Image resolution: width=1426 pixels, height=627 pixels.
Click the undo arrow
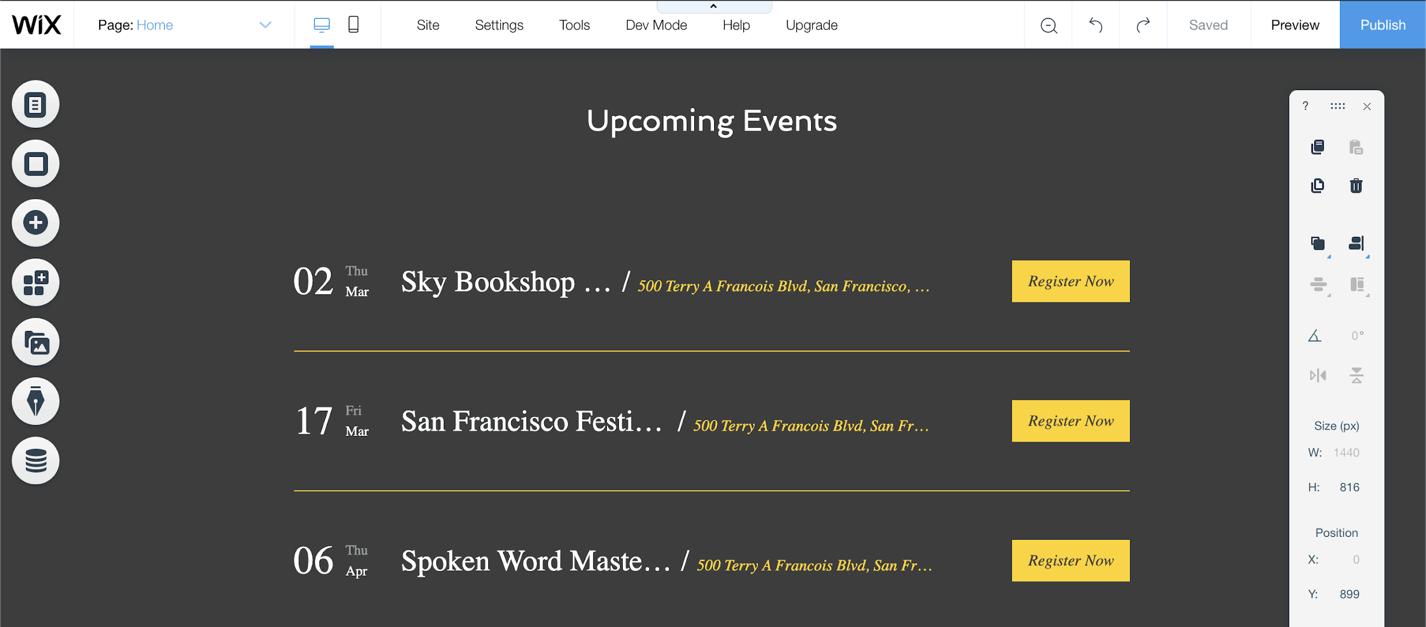[1096, 25]
